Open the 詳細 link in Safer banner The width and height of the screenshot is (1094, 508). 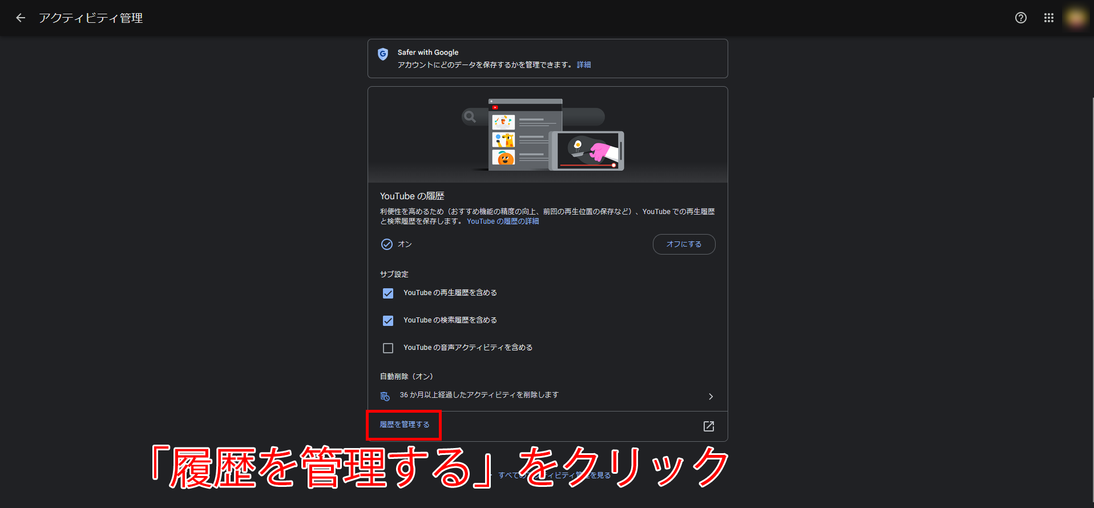pos(584,64)
